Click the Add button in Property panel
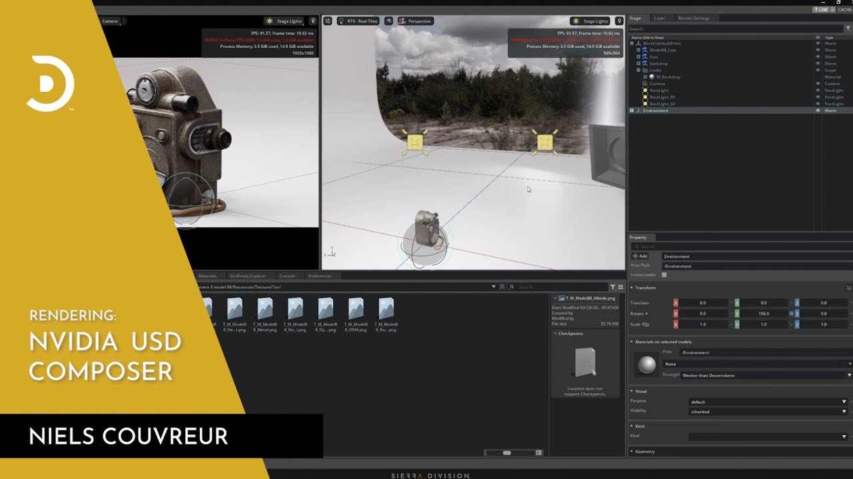The height and width of the screenshot is (479, 853). pyautogui.click(x=640, y=256)
